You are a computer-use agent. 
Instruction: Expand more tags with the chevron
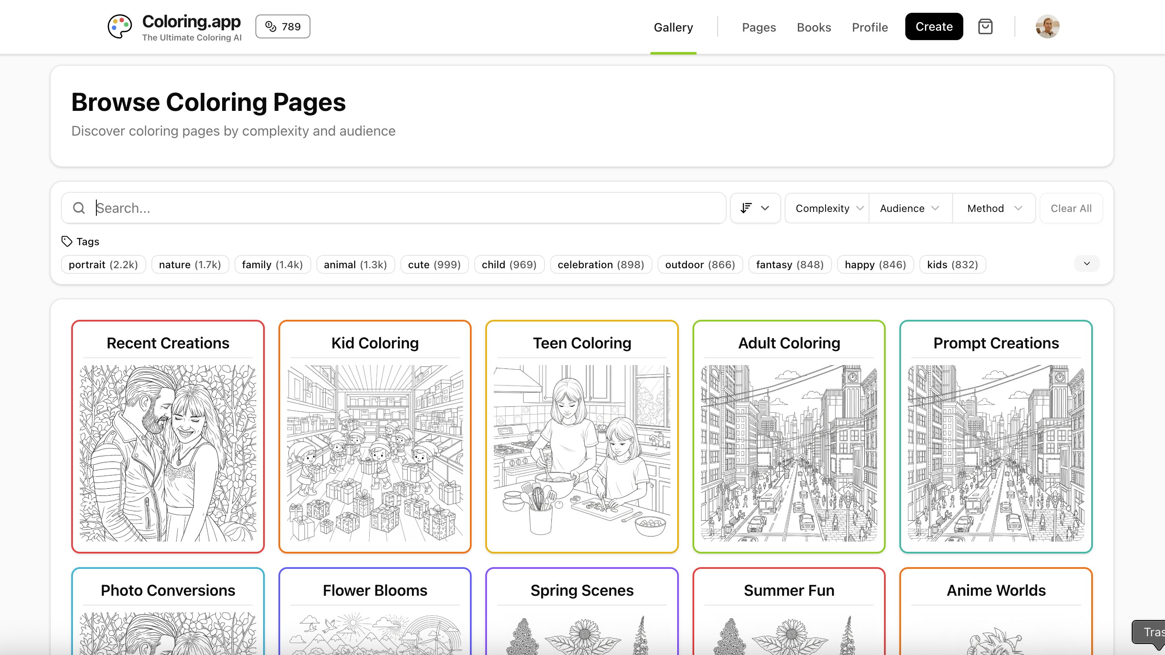coord(1086,264)
